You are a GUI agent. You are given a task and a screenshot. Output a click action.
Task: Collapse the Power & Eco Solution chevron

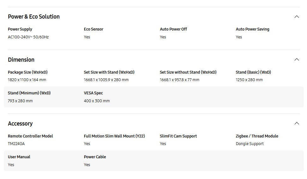click(x=296, y=17)
